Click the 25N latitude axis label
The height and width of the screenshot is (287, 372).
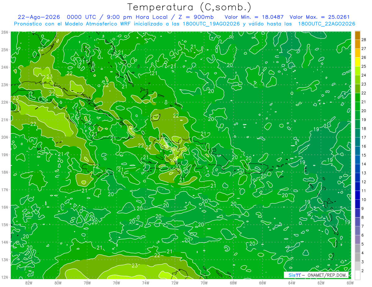point(4,50)
